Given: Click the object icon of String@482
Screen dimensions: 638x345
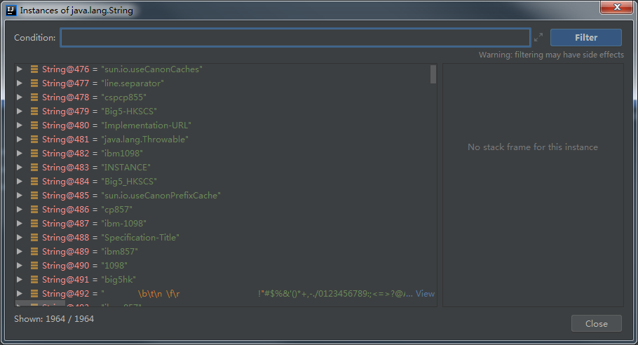Looking at the screenshot, I should [x=34, y=154].
